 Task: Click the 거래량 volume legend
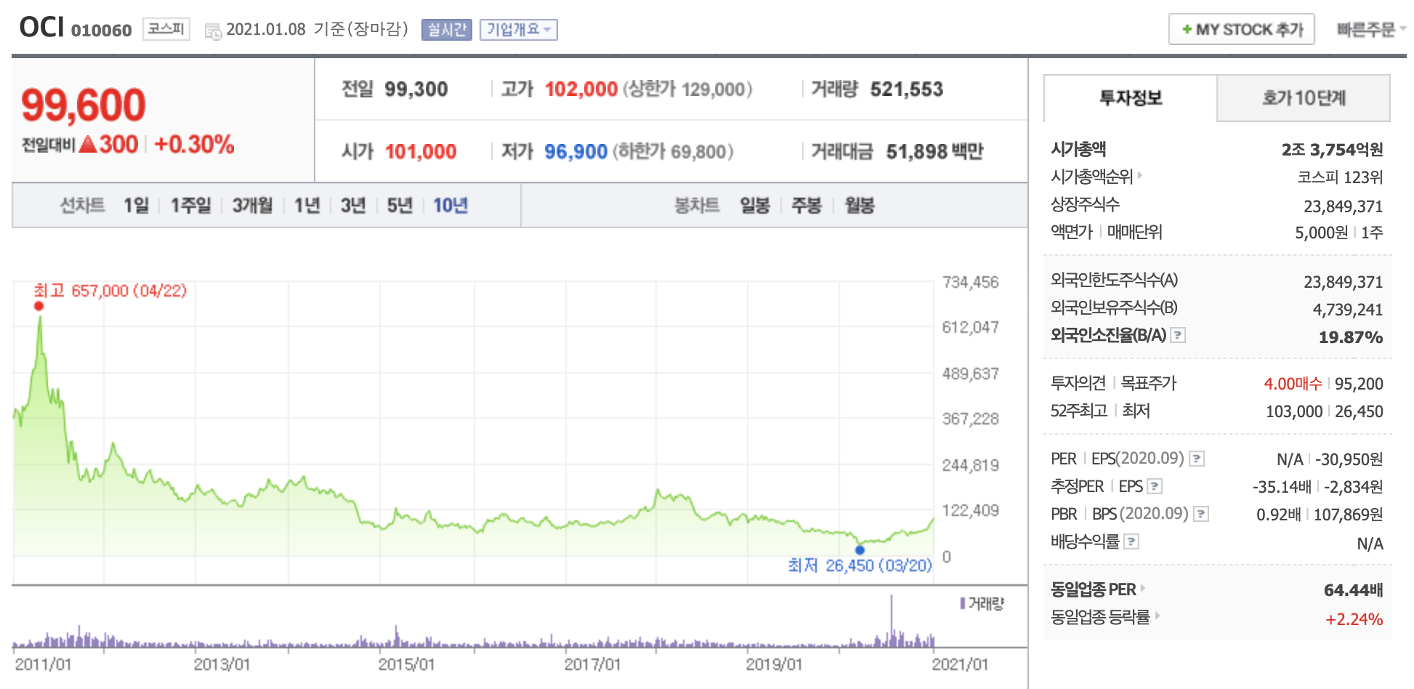point(982,603)
